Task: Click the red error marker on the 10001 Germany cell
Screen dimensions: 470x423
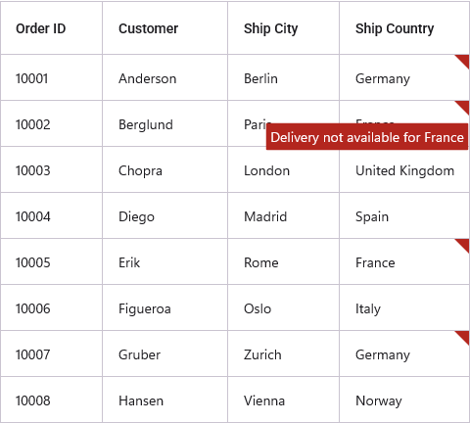Action: pos(464,61)
